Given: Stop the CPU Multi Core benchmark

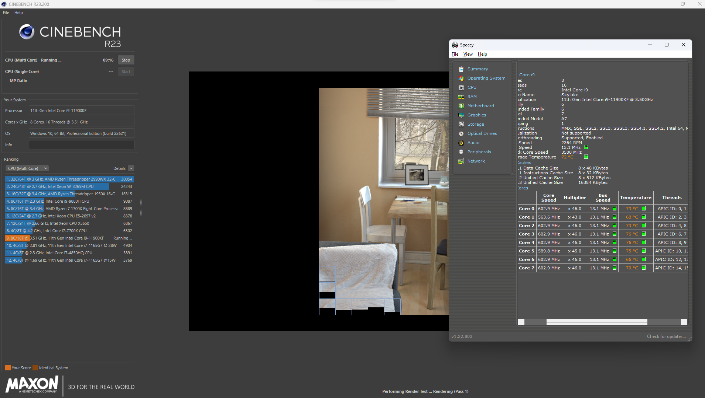Looking at the screenshot, I should (x=126, y=60).
